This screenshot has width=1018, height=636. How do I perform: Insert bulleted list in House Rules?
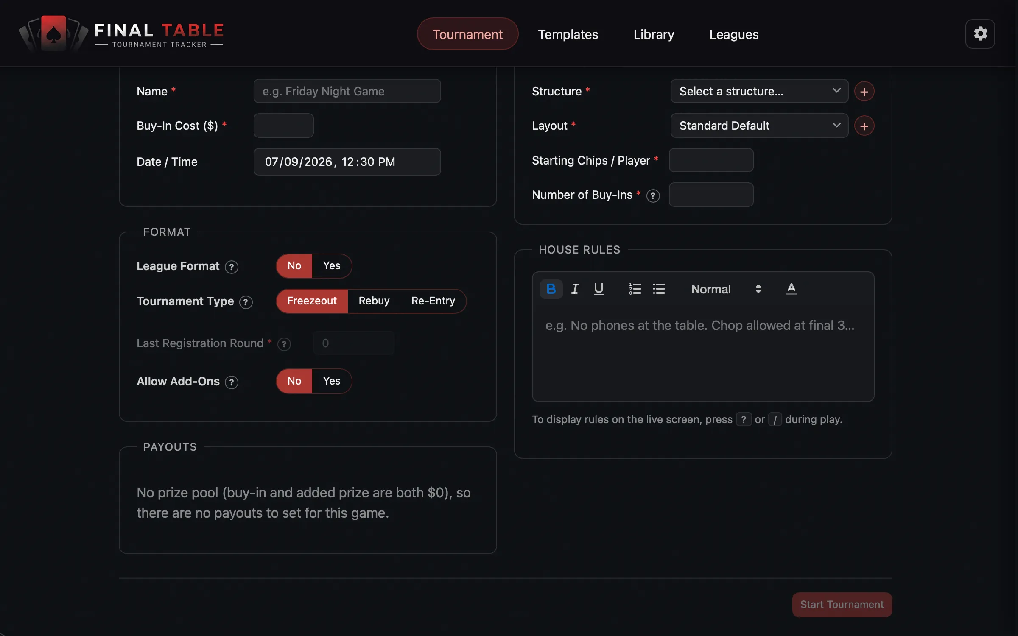[659, 289]
